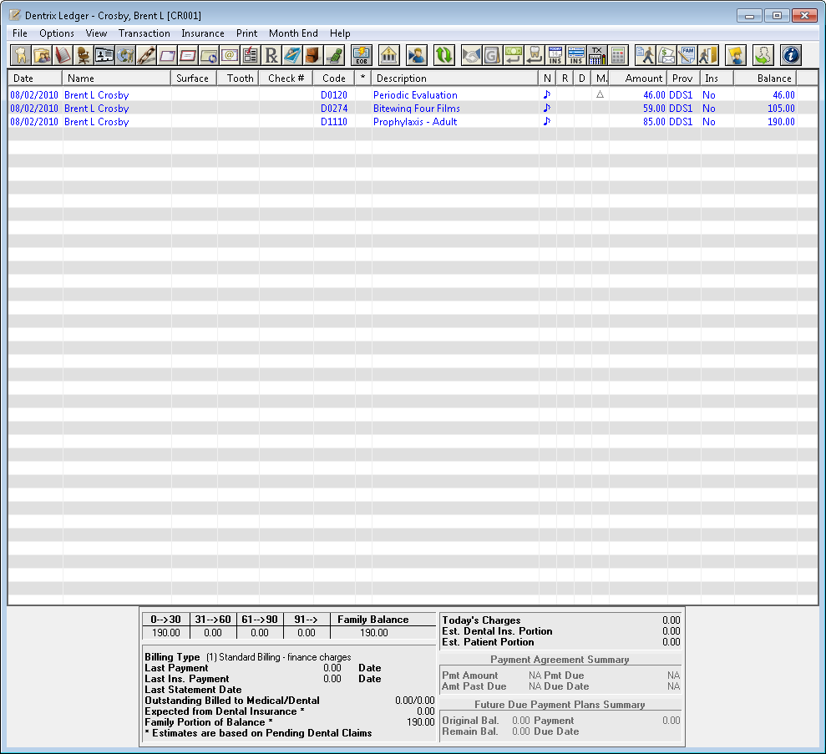Click the FAM family appointments icon
This screenshot has width=826, height=754.
(x=687, y=55)
